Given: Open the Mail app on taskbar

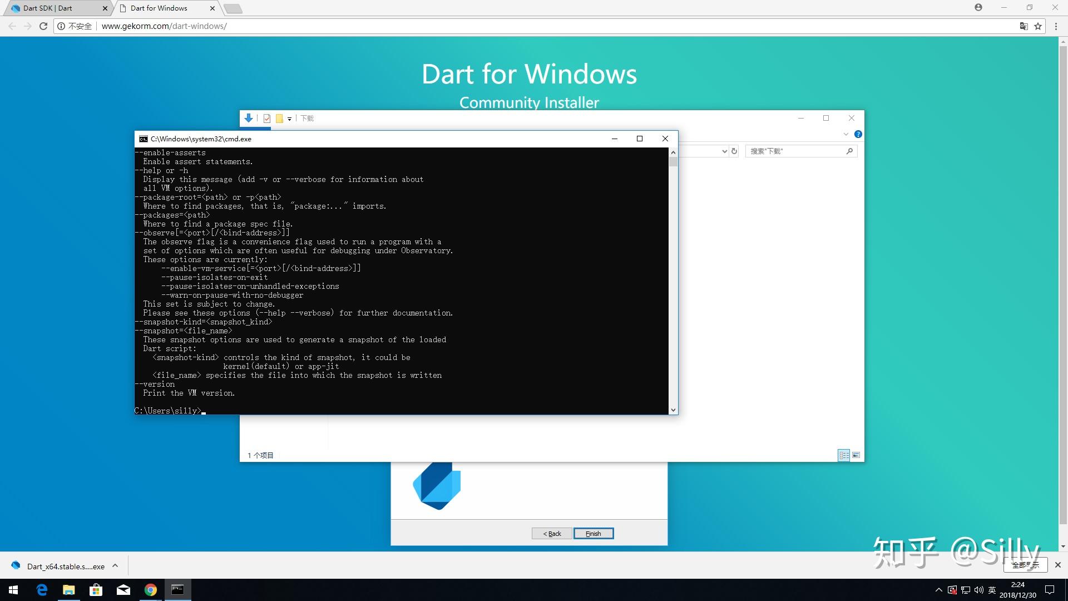Looking at the screenshot, I should [x=123, y=590].
